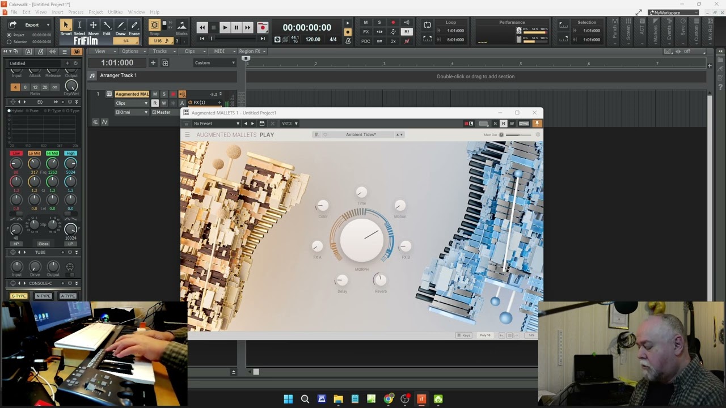
Task: Open the MyWorkspace dropdown
Action: (x=673, y=12)
